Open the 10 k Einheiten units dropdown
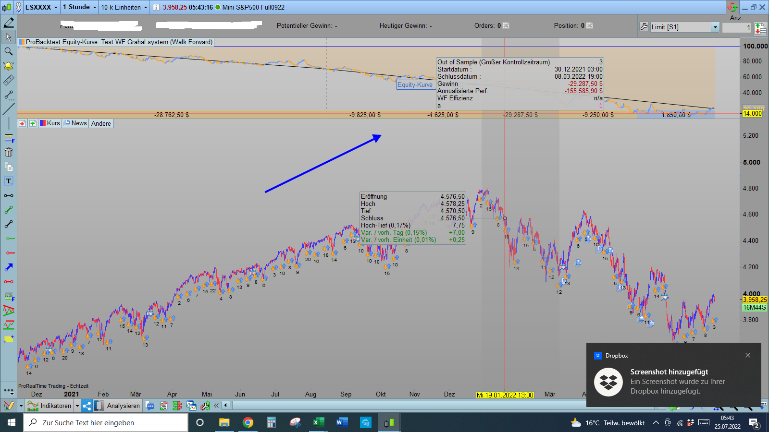The height and width of the screenshot is (432, 769). (x=124, y=7)
